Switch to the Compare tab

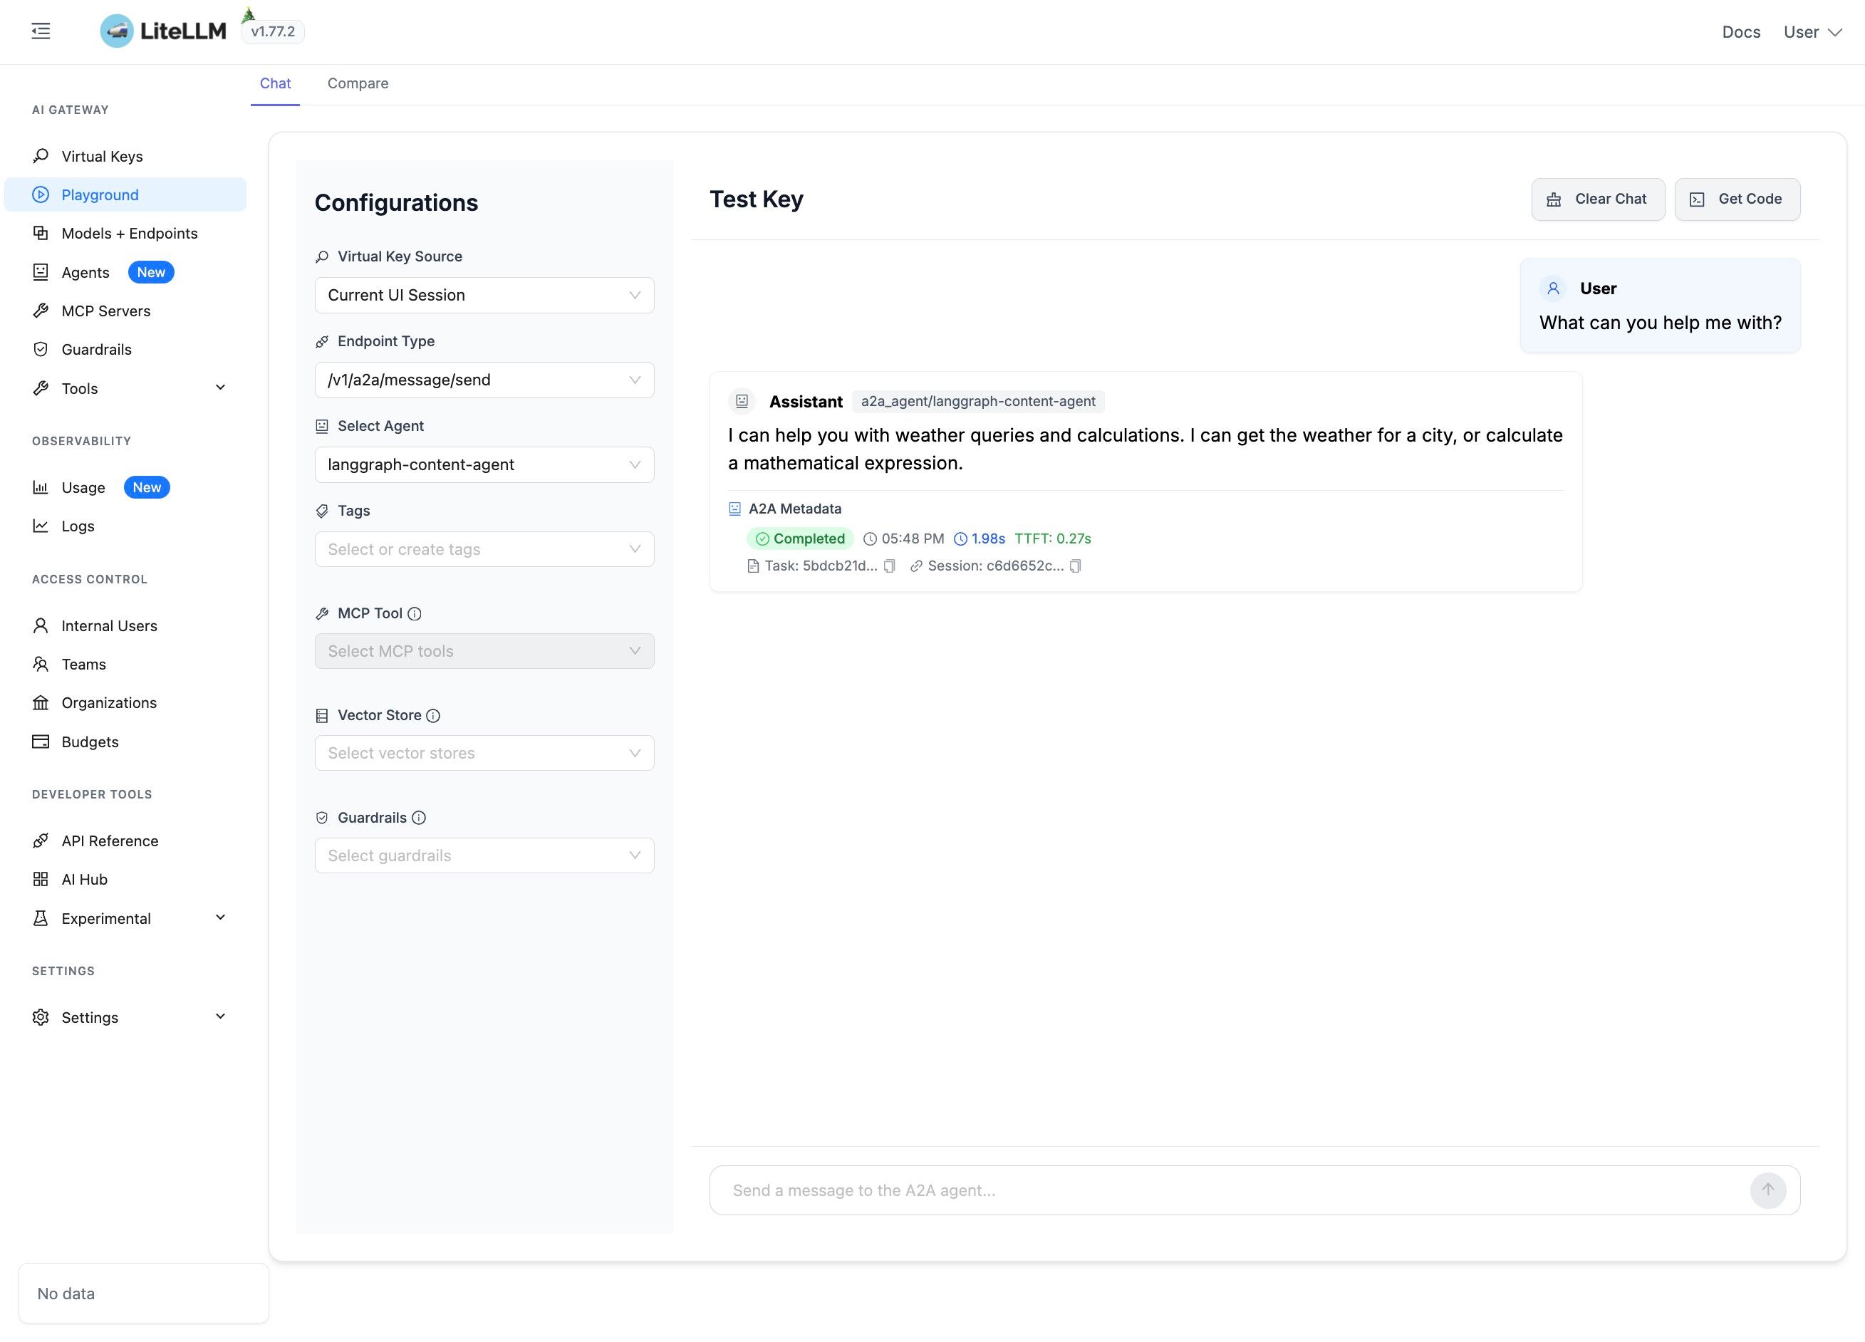[358, 83]
